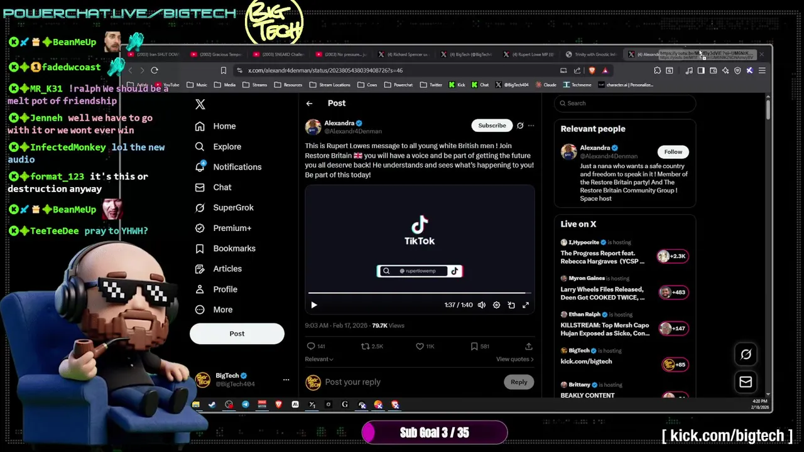This screenshot has height=452, width=804.
Task: Expand the Relevant sort dropdown
Action: pyautogui.click(x=319, y=359)
